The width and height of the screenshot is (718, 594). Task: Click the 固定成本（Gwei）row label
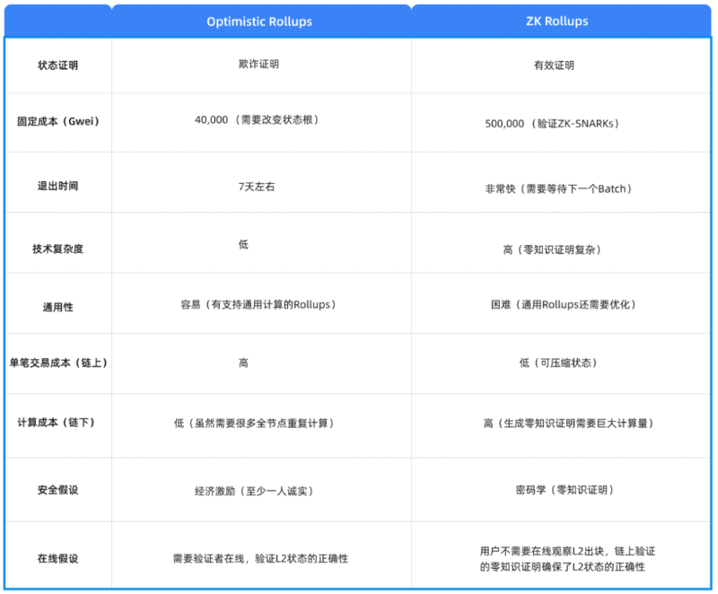coord(57,124)
